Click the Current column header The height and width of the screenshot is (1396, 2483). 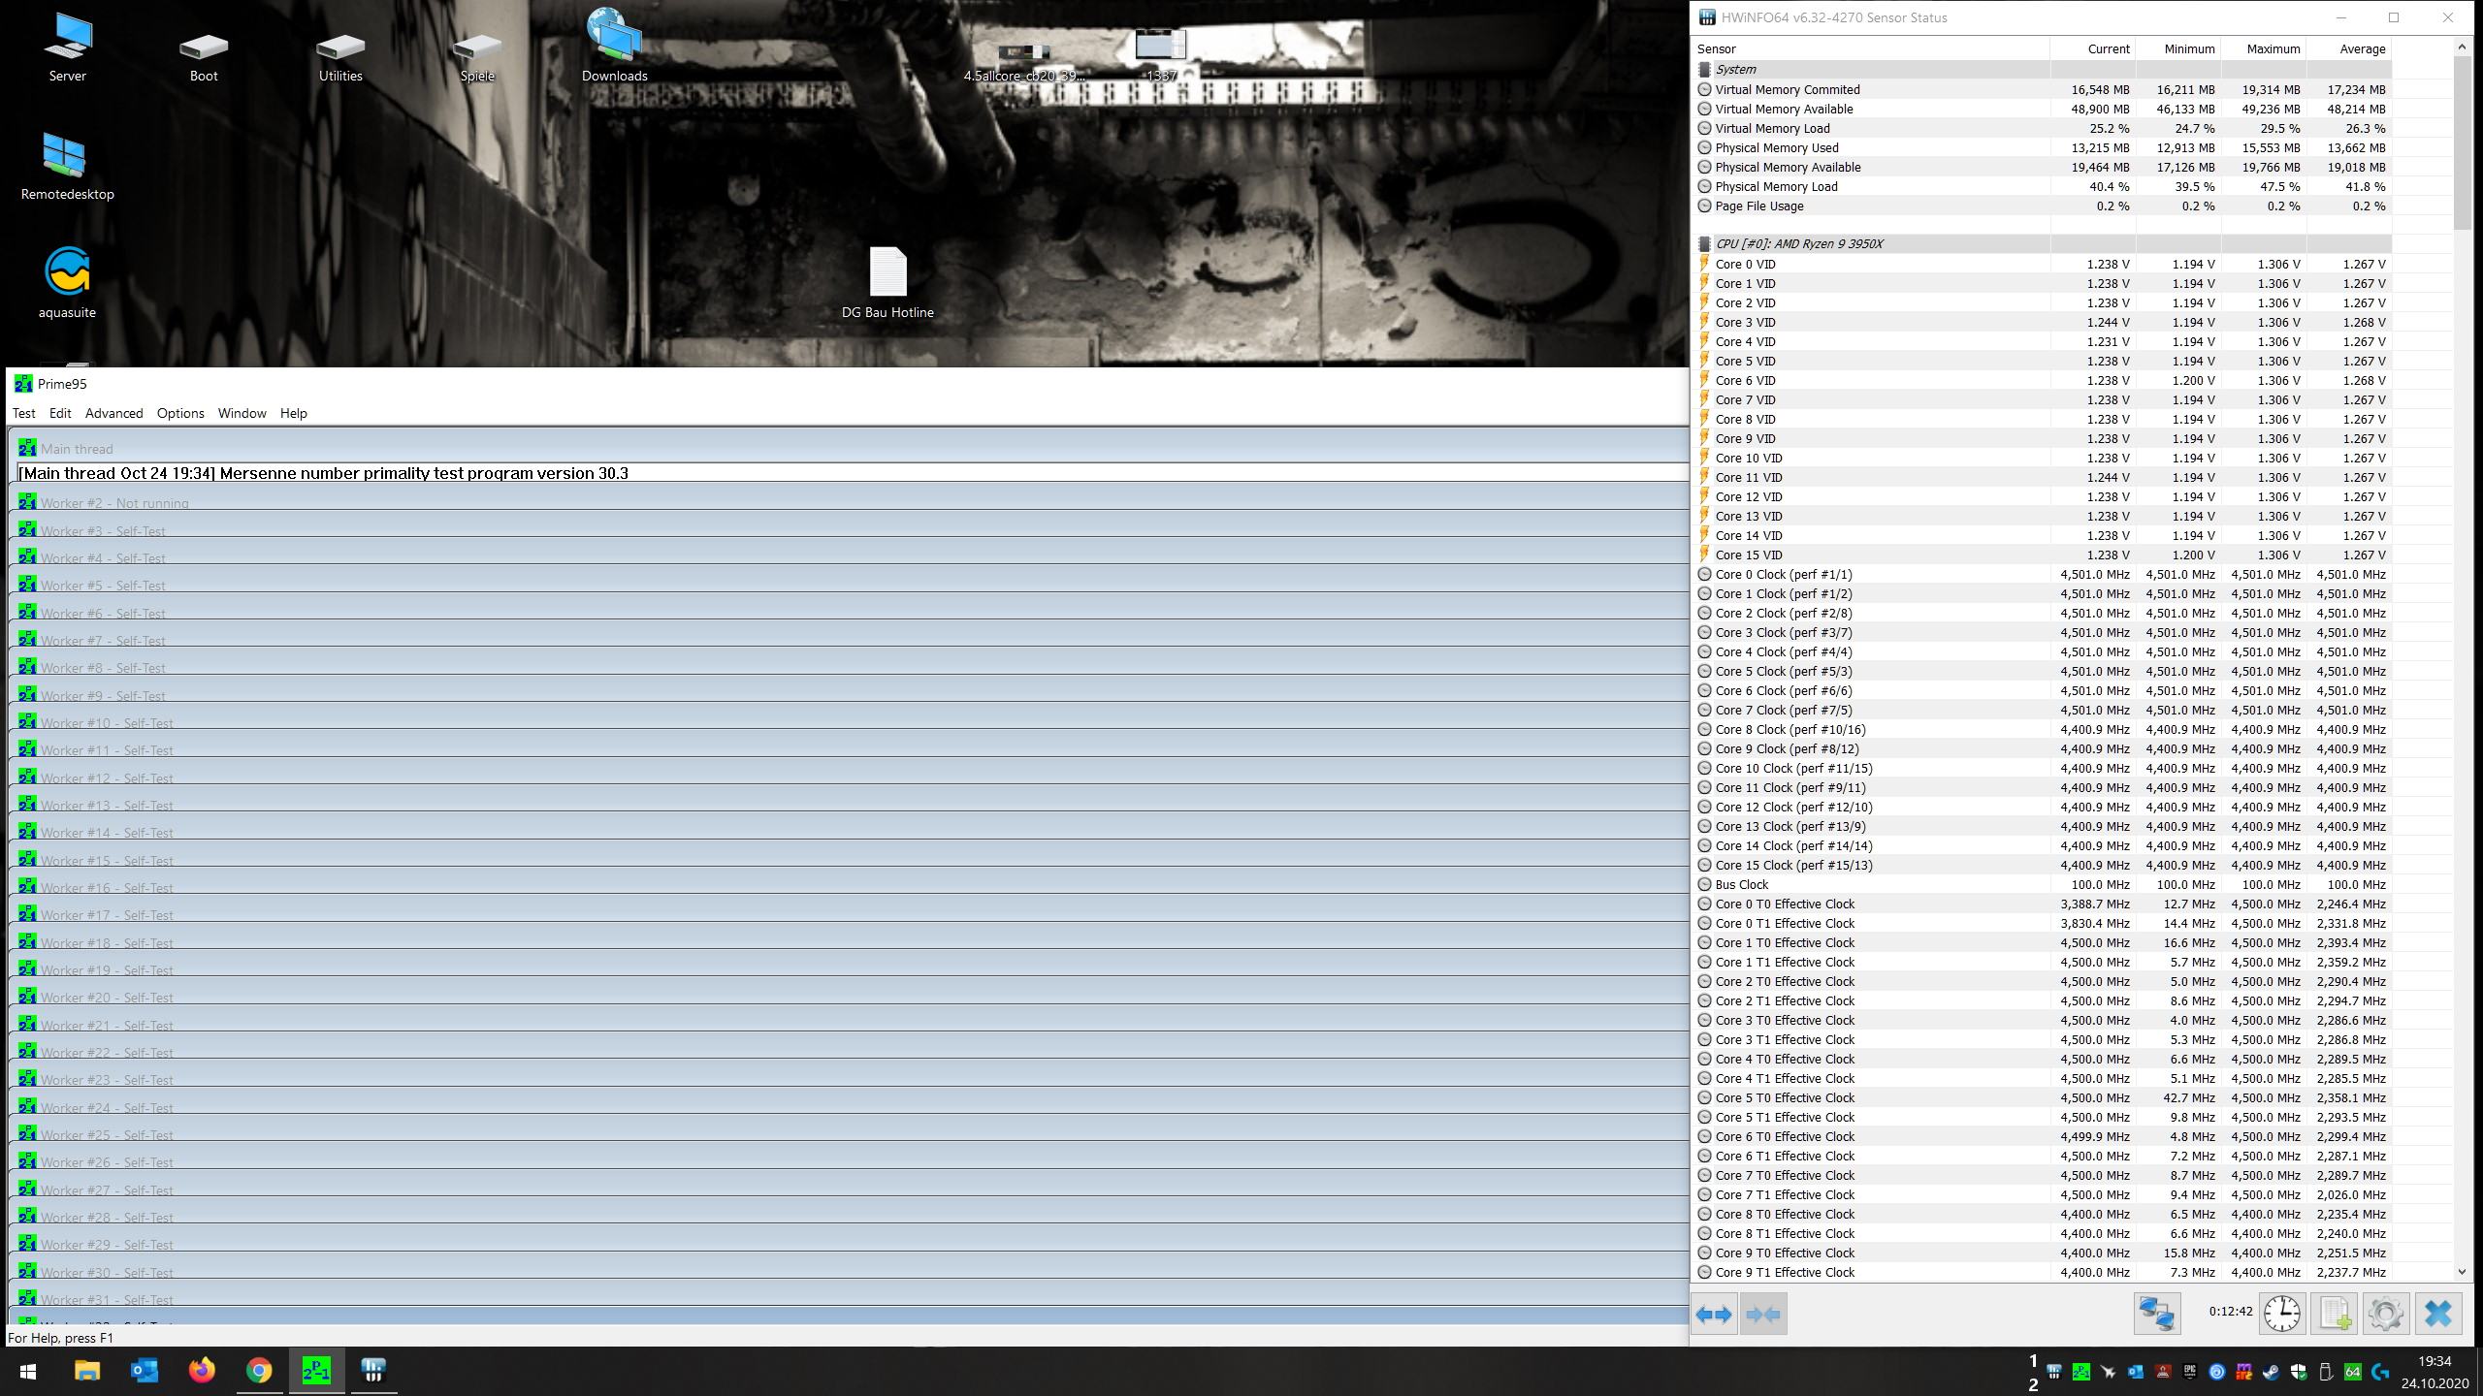coord(2092,48)
